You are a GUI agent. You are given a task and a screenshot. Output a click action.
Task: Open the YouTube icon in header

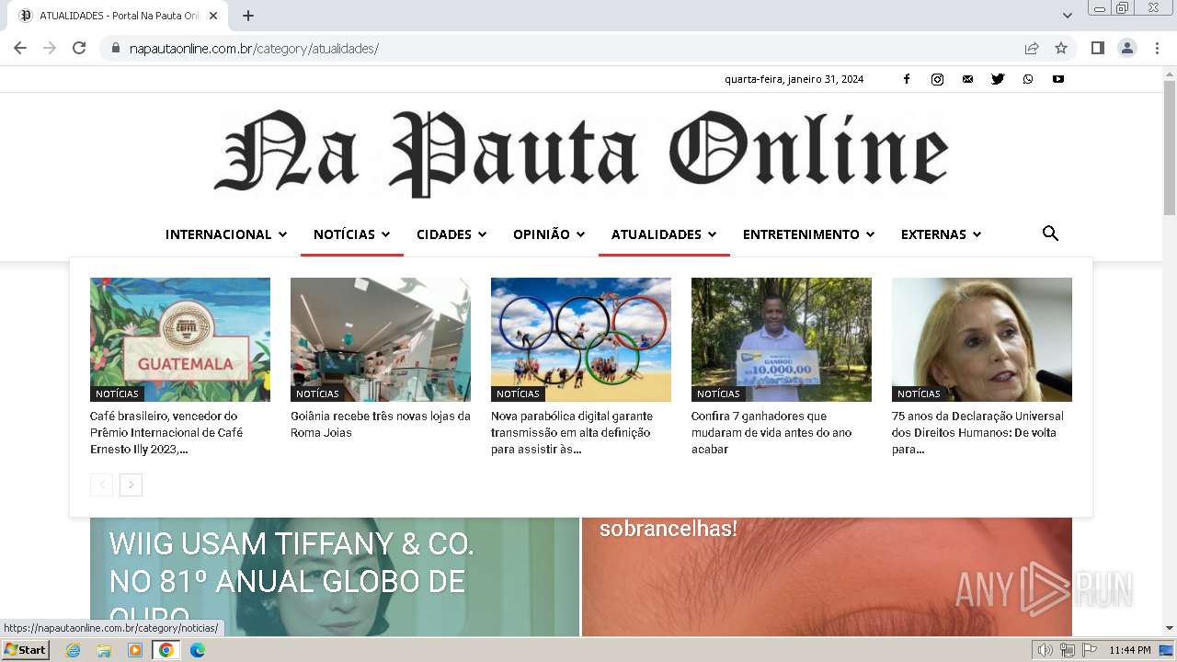click(1058, 79)
